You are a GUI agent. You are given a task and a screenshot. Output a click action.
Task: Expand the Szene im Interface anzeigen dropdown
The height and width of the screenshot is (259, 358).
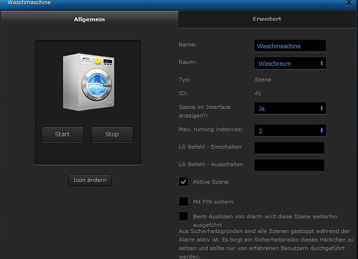click(x=290, y=108)
